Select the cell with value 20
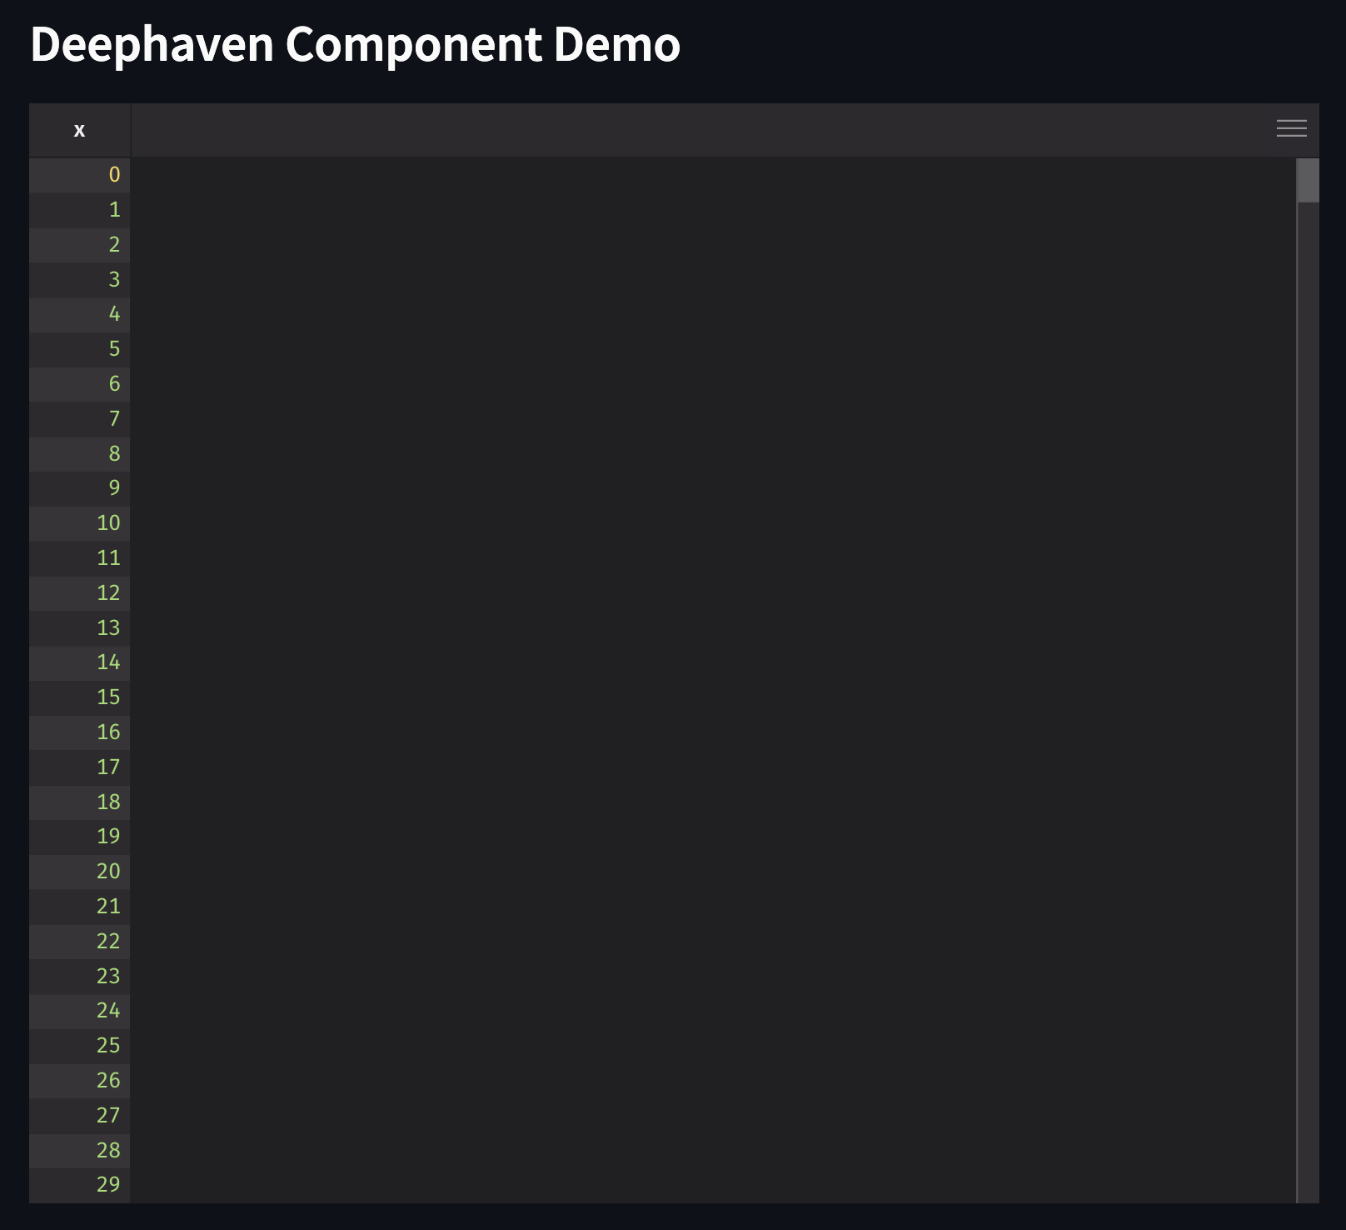 (80, 872)
